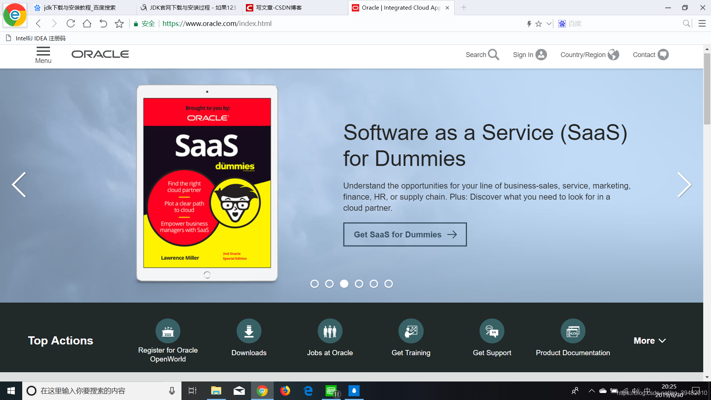Image resolution: width=711 pixels, height=400 pixels.
Task: Open the iQIYI app from taskbar
Action: [x=331, y=391]
